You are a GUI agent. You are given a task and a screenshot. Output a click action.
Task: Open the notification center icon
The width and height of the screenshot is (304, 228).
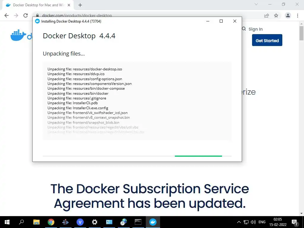pyautogui.click(x=295, y=222)
